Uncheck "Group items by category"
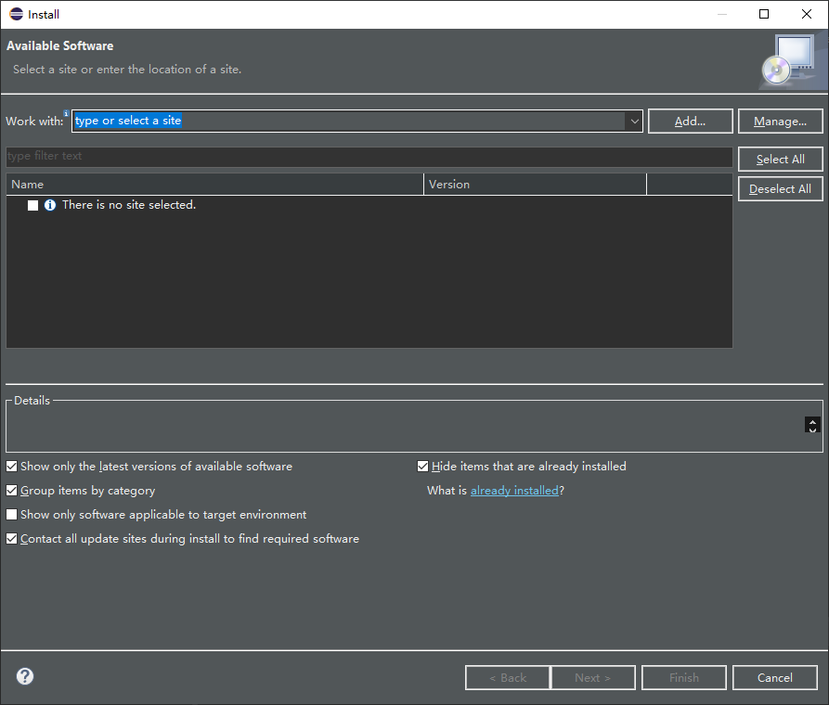Screen dimensions: 829x705 pyautogui.click(x=11, y=490)
